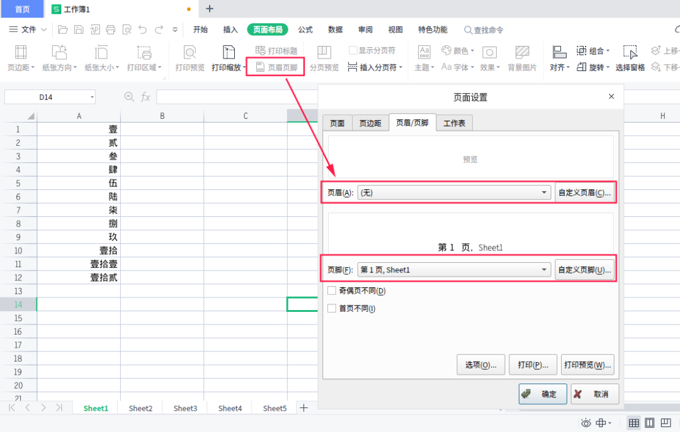Switch to the 页面 tab in dialog
Image resolution: width=680 pixels, height=432 pixels.
pyautogui.click(x=337, y=123)
